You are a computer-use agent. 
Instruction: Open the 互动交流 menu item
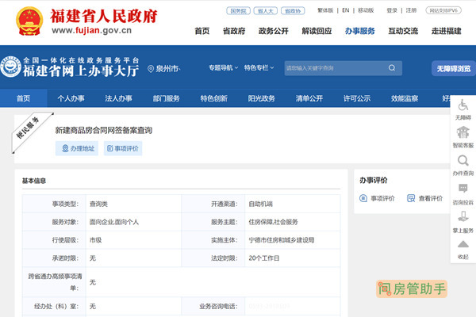tap(403, 31)
